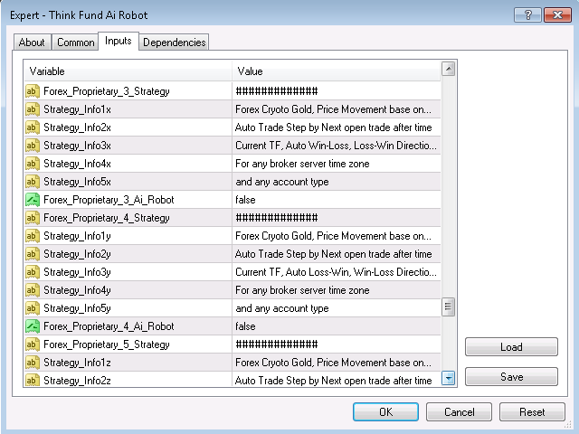The height and width of the screenshot is (434, 579).
Task: Click the ab icon next to Strategy_Info4y
Action: (x=33, y=290)
